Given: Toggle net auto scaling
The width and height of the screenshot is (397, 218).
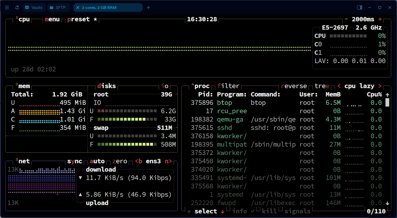Looking at the screenshot, I should tap(97, 161).
